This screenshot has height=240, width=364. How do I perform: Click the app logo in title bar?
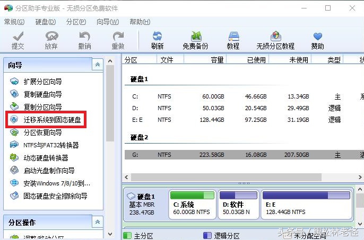[x=8, y=8]
